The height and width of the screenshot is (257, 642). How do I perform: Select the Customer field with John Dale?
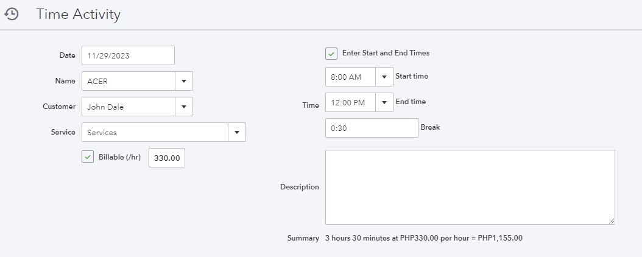tap(129, 107)
